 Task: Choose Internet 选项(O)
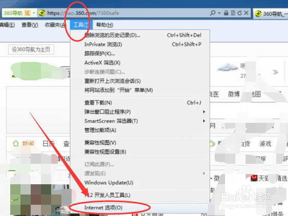pos(140,207)
